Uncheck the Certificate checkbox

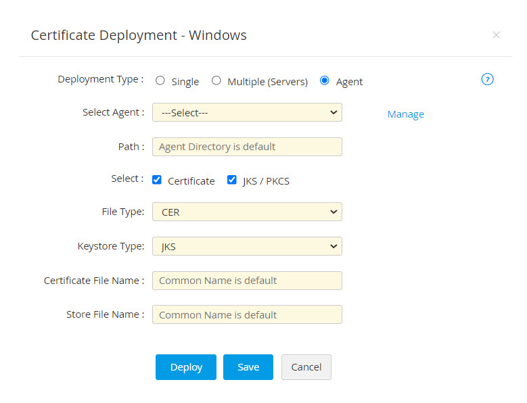(157, 180)
